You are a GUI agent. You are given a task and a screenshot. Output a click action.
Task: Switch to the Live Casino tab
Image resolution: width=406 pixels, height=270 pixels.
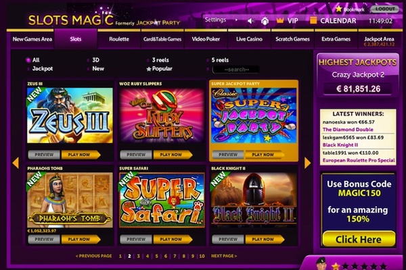[249, 39]
